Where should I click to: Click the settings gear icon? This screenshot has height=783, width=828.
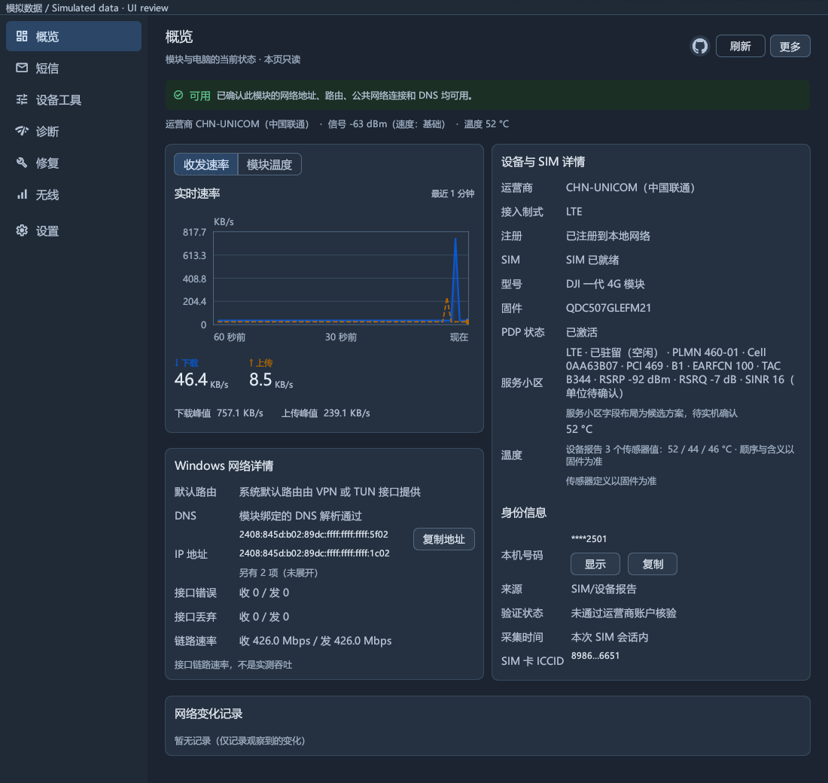click(22, 230)
